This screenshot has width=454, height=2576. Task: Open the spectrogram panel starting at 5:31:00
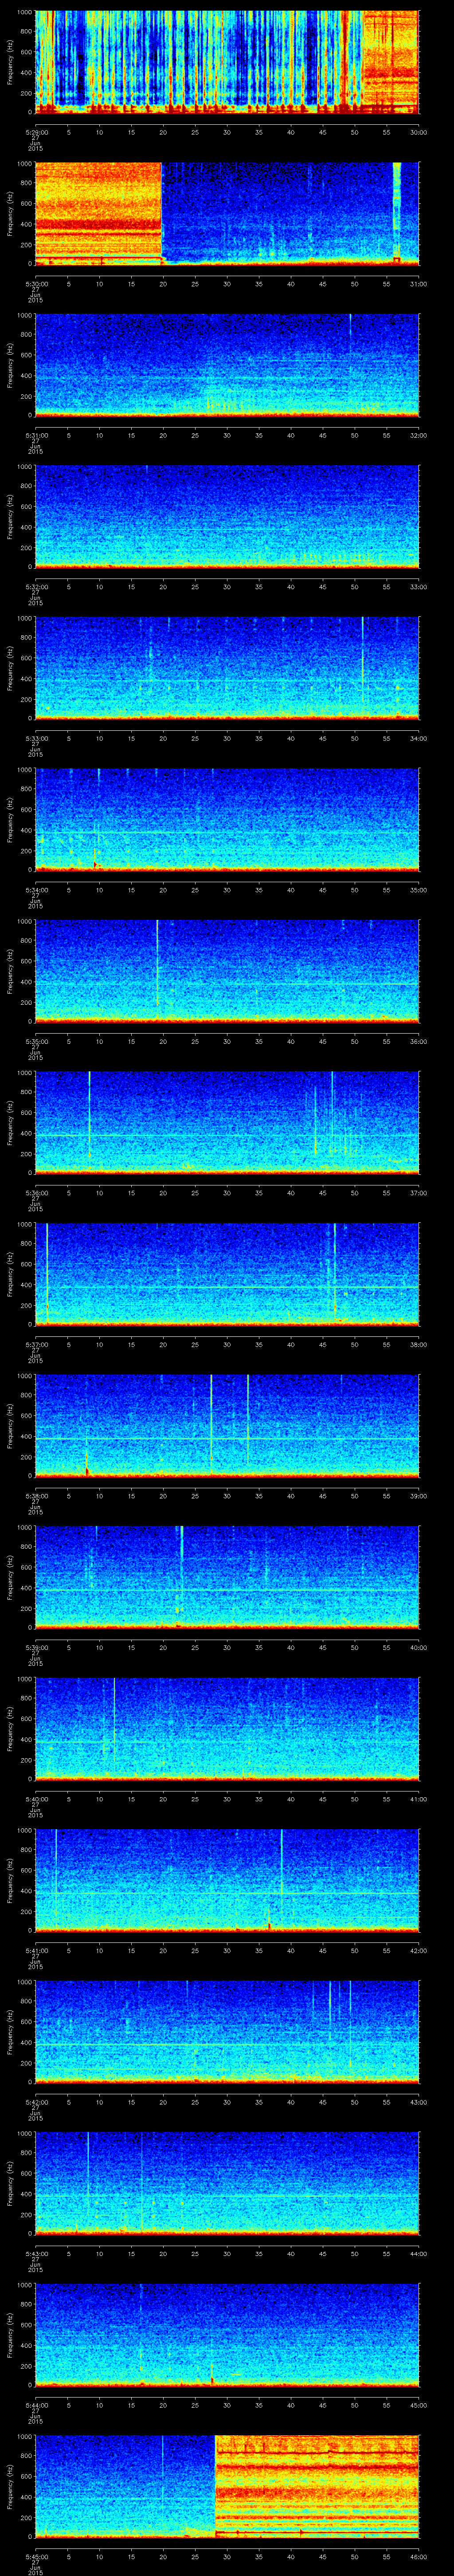[227, 365]
